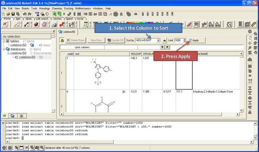Click the Limit 1000 input field
259x152 pixels.
(x=179, y=40)
